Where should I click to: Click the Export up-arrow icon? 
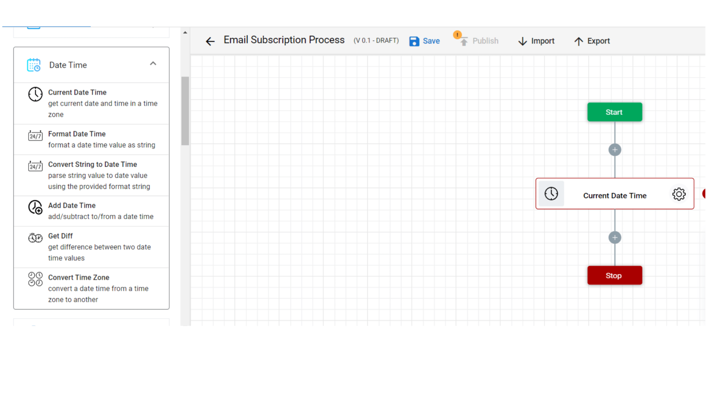point(578,41)
